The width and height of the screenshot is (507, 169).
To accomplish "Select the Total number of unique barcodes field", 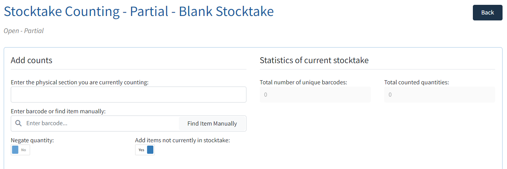I will (315, 95).
